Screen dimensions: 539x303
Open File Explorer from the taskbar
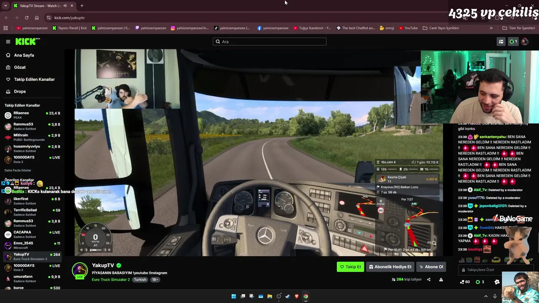click(269, 296)
